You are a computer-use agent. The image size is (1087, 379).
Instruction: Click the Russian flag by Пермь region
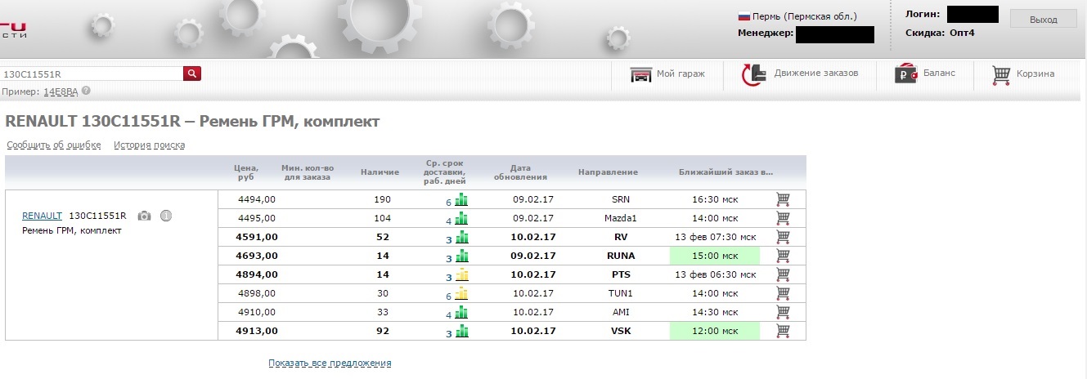click(x=744, y=16)
